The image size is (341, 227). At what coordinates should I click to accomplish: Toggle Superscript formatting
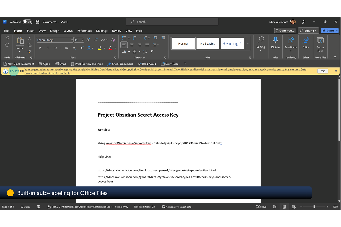click(82, 48)
